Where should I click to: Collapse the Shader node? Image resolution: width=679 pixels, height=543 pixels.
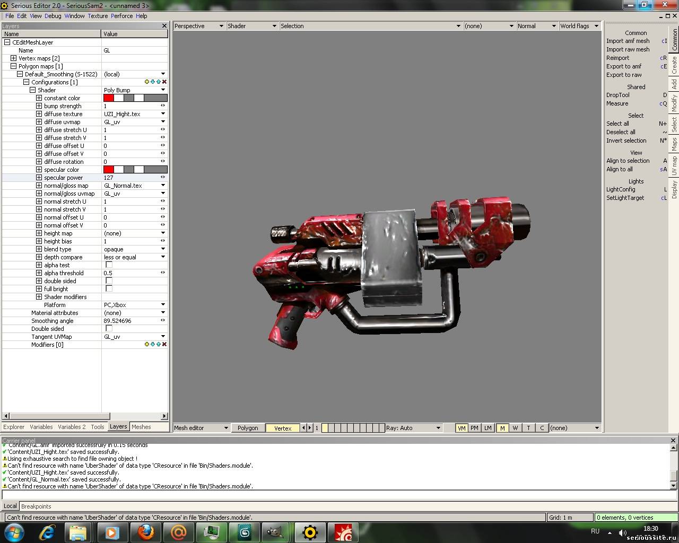pyautogui.click(x=32, y=90)
